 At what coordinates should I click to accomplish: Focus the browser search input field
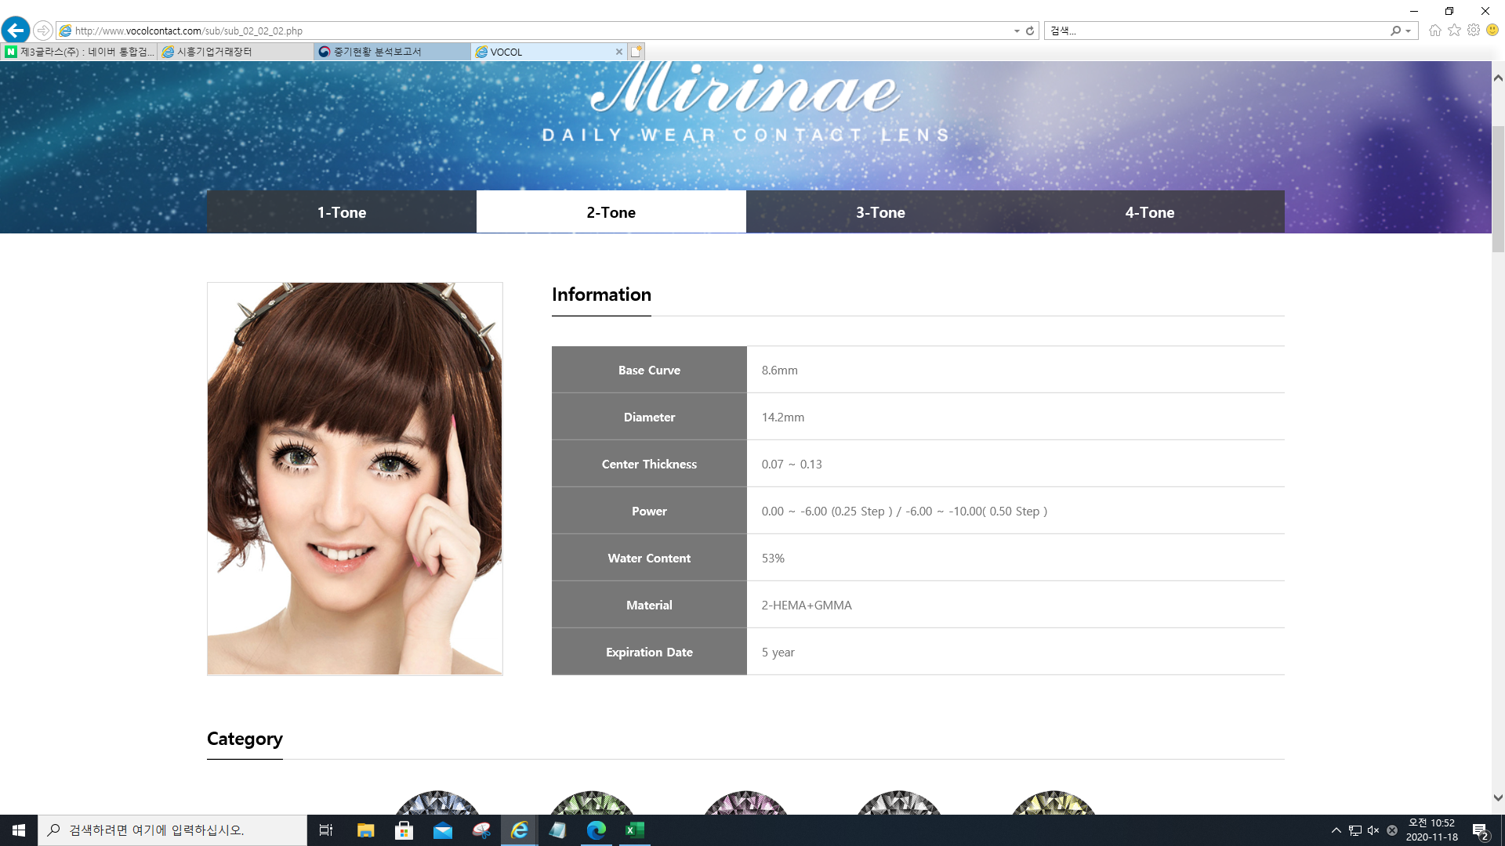pos(1215,31)
